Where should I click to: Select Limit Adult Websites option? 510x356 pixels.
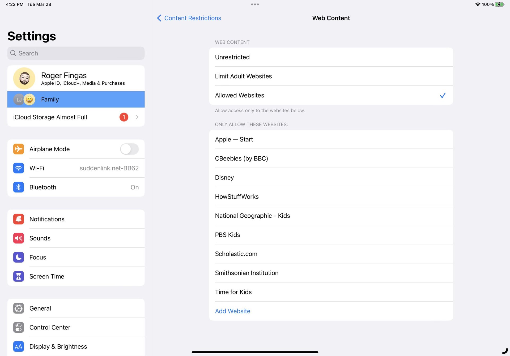point(331,76)
